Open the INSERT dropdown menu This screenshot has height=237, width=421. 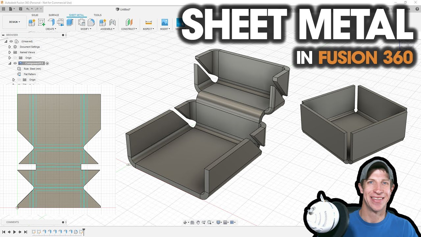[165, 29]
